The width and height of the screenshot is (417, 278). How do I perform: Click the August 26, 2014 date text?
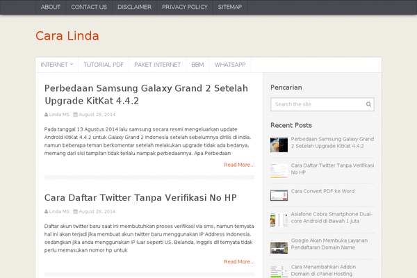[x=97, y=211]
